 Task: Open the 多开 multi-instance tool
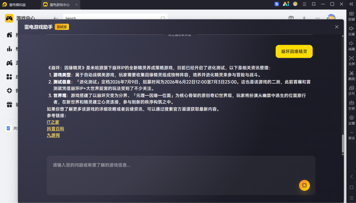point(351,90)
